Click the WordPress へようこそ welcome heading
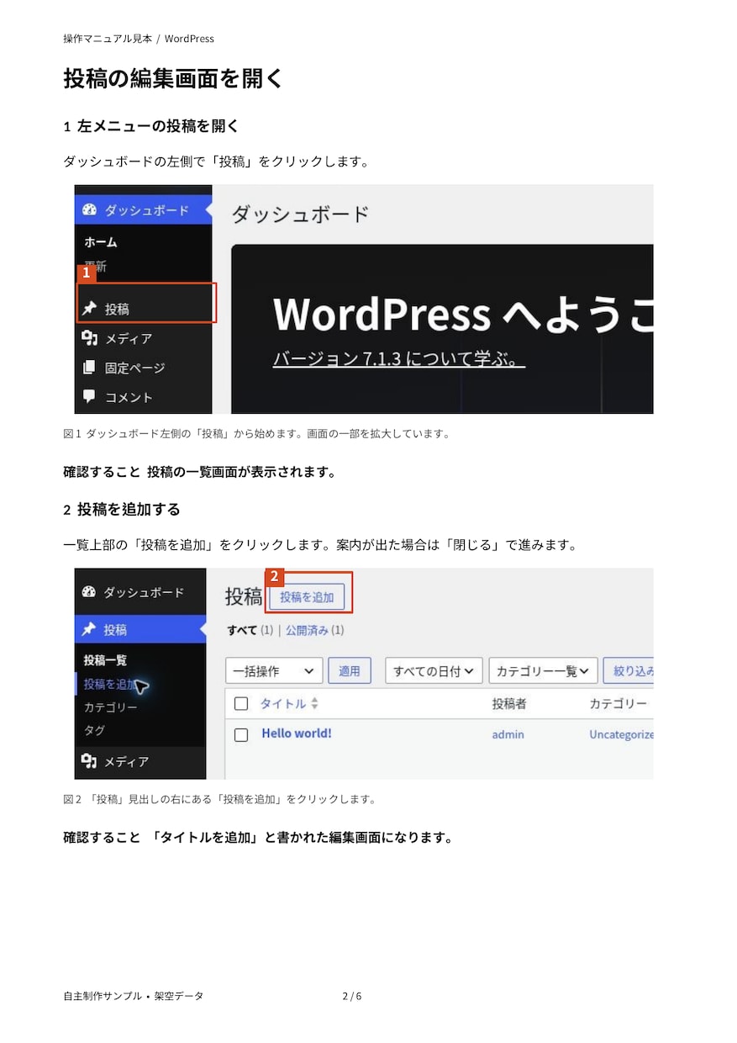Screen dimensions: 737x1043 point(463,313)
